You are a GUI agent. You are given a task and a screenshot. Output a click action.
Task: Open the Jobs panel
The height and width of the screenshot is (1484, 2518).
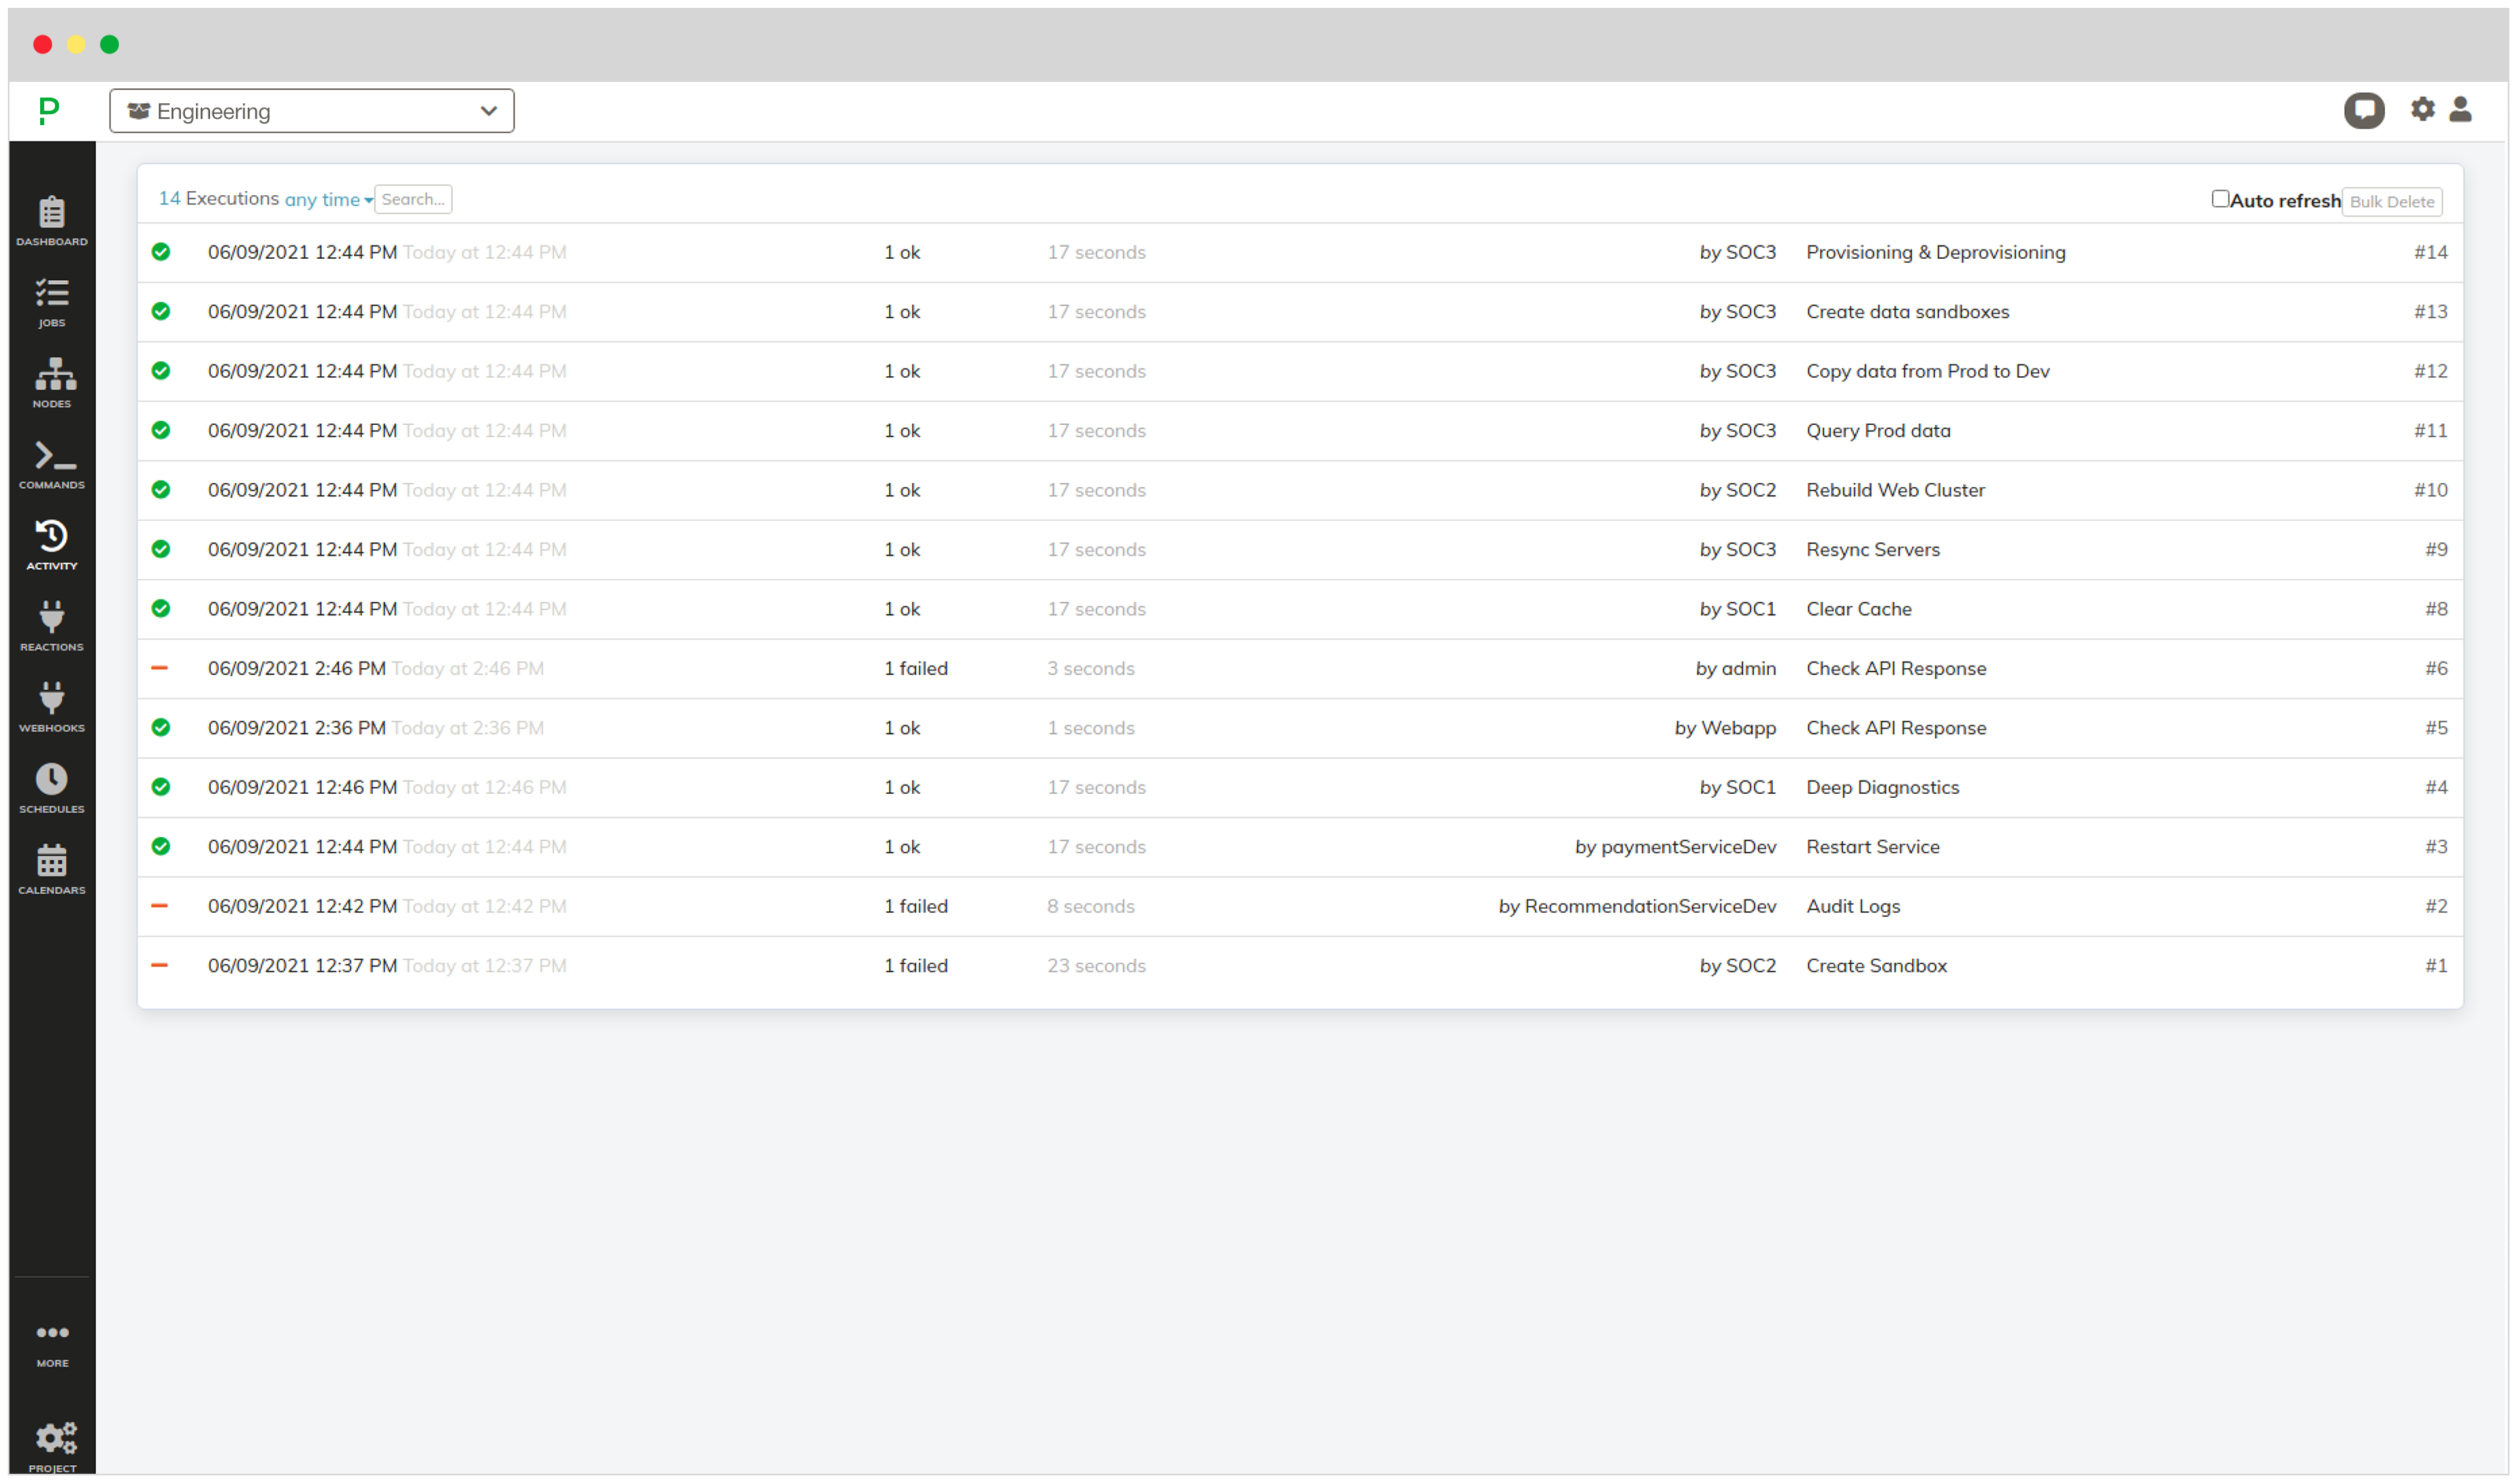(50, 304)
